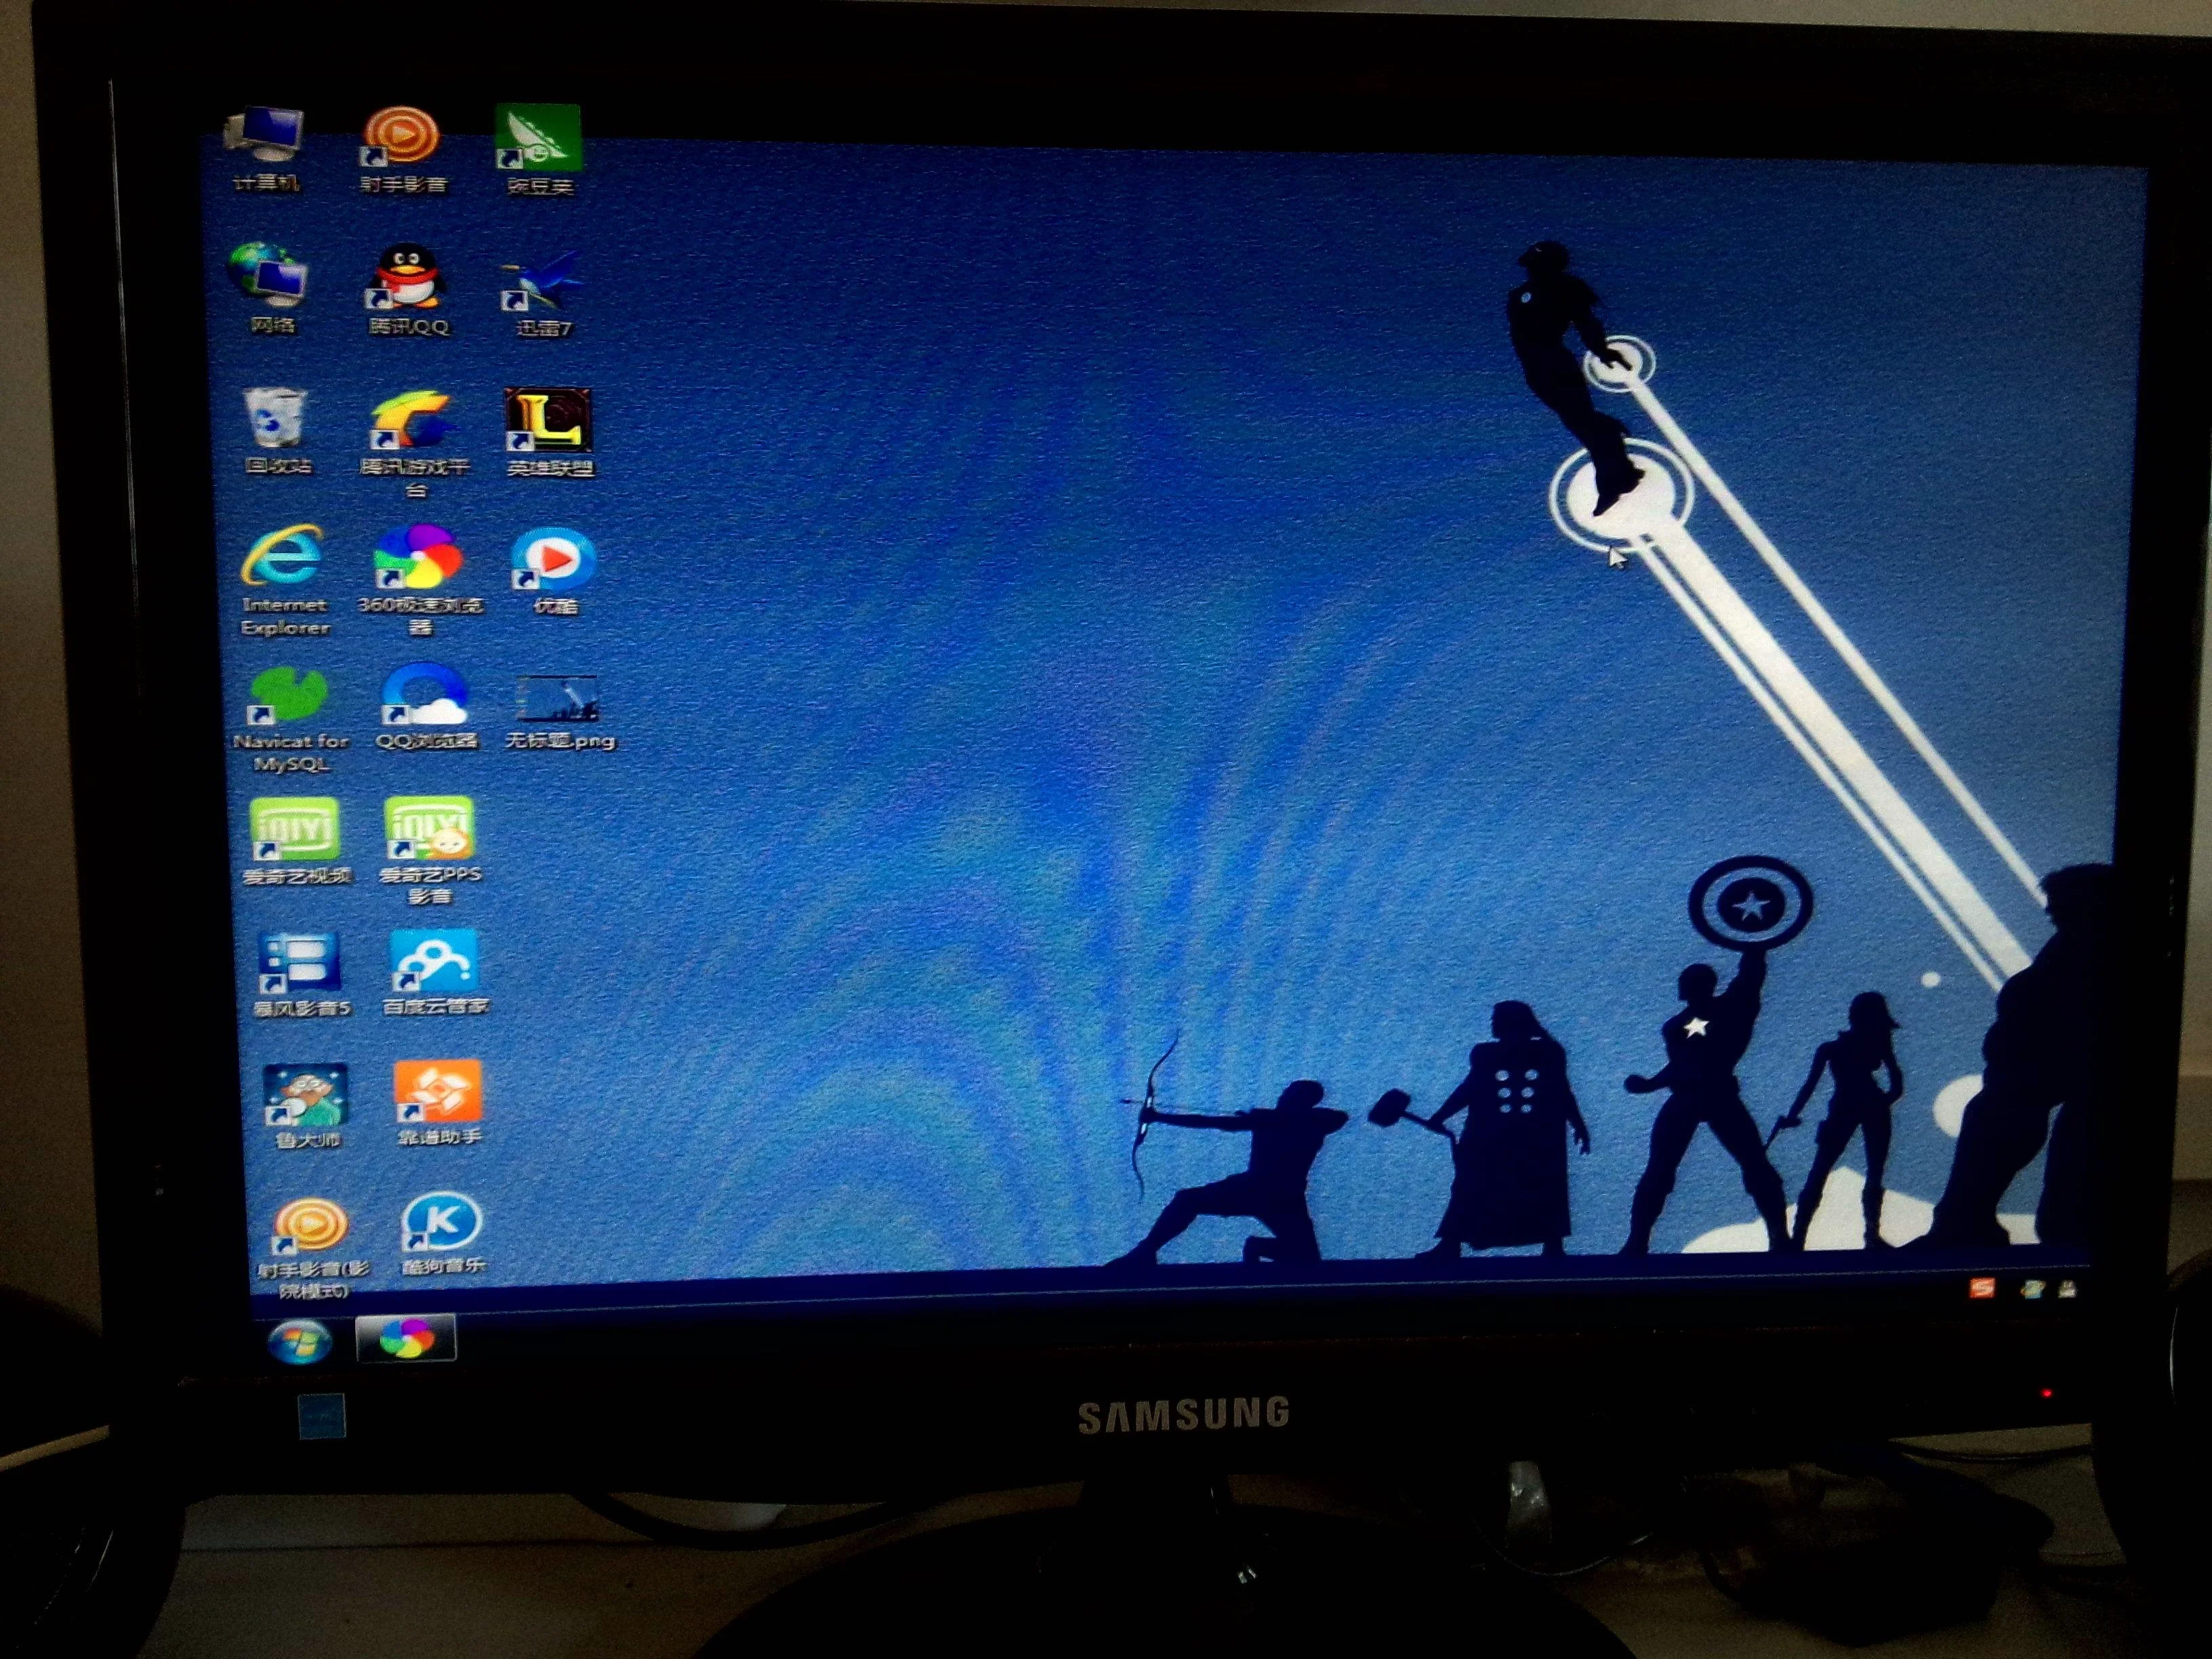This screenshot has height=1659, width=2212.
Task: Click the 酷狗音乐 K icon
Action: pos(441,1222)
